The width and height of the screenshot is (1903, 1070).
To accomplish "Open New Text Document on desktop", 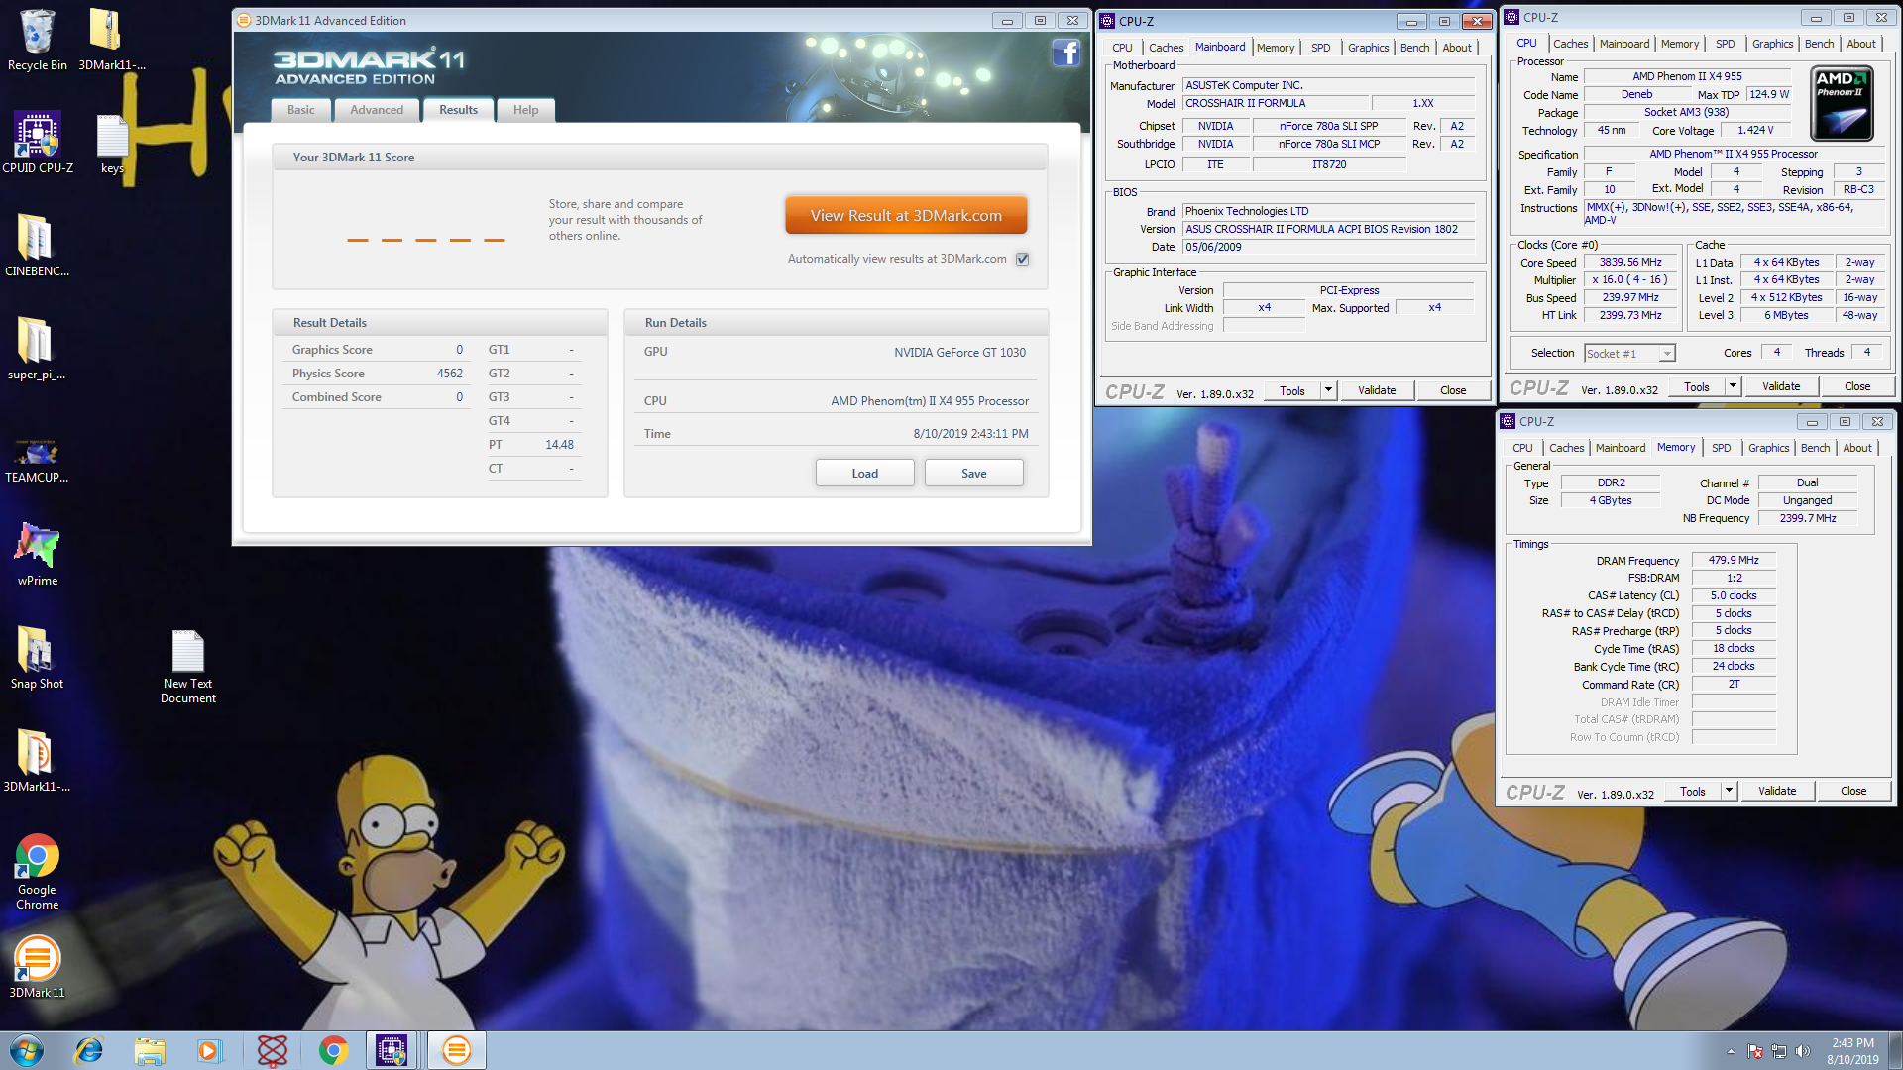I will tap(188, 666).
